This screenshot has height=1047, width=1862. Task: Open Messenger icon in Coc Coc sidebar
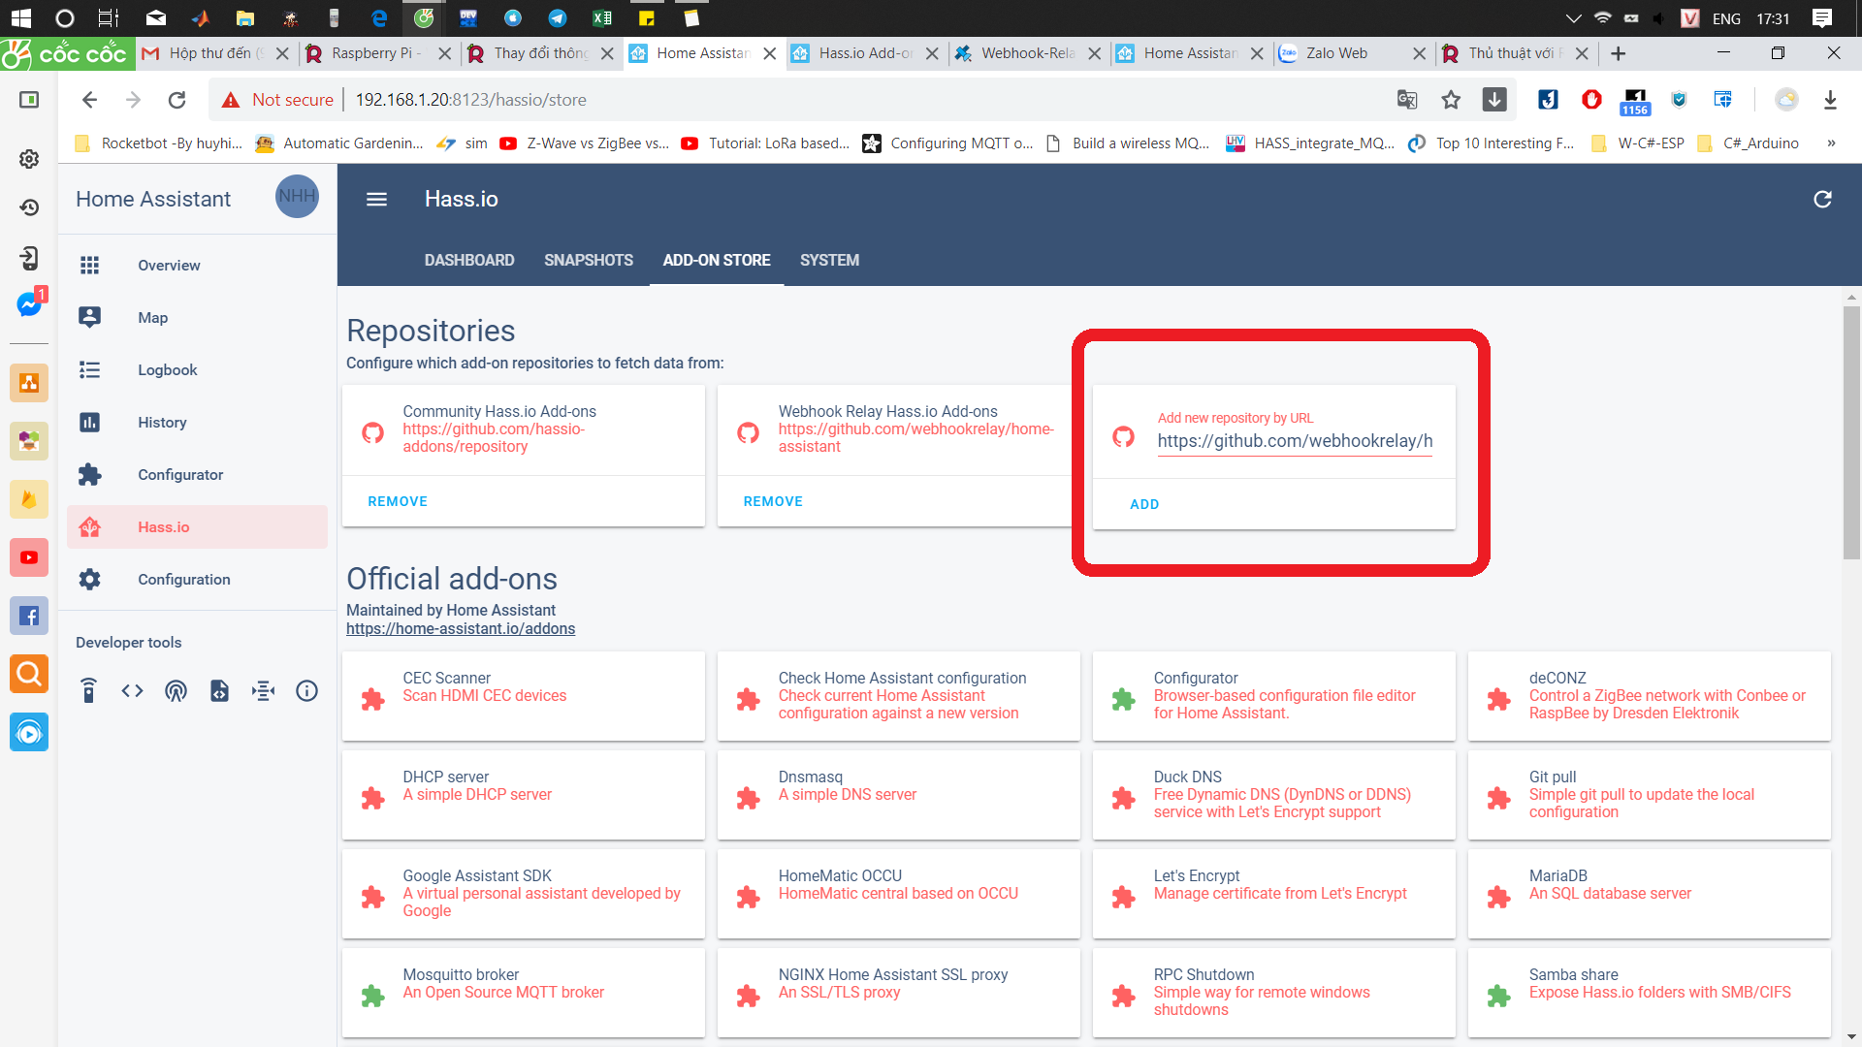pos(29,303)
